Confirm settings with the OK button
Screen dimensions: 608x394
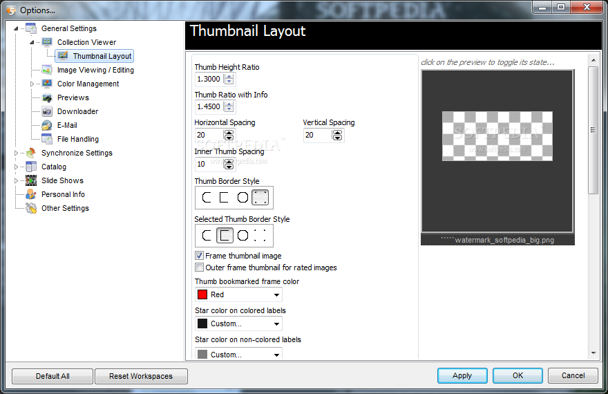517,375
